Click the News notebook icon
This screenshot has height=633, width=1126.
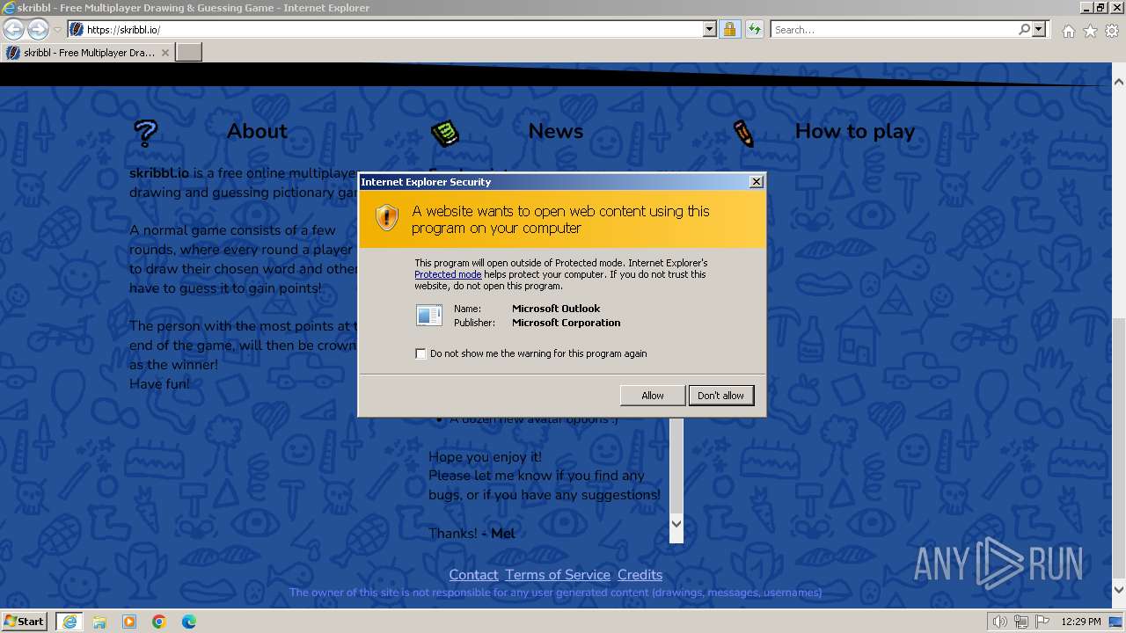click(445, 133)
